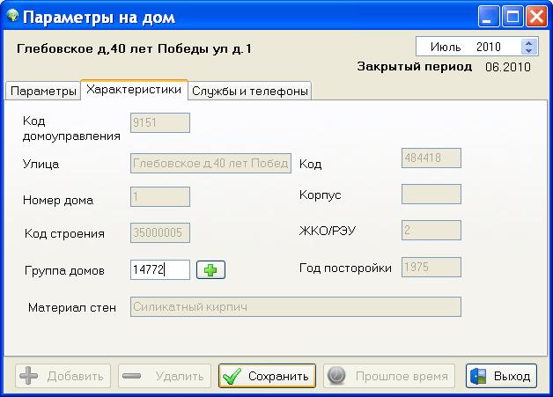Screen dimensions: 553x397
Task: Click the Код строения field showing 35000005
Action: click(x=160, y=232)
